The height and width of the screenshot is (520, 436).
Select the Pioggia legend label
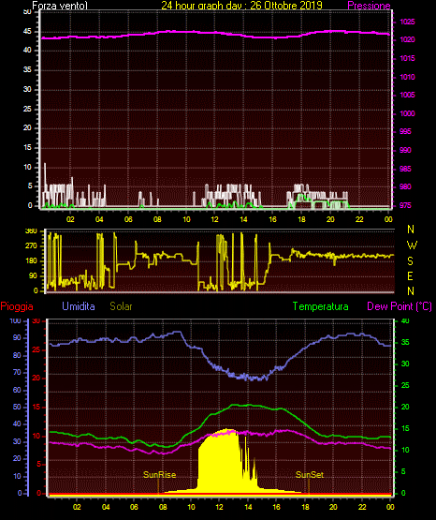point(17,306)
